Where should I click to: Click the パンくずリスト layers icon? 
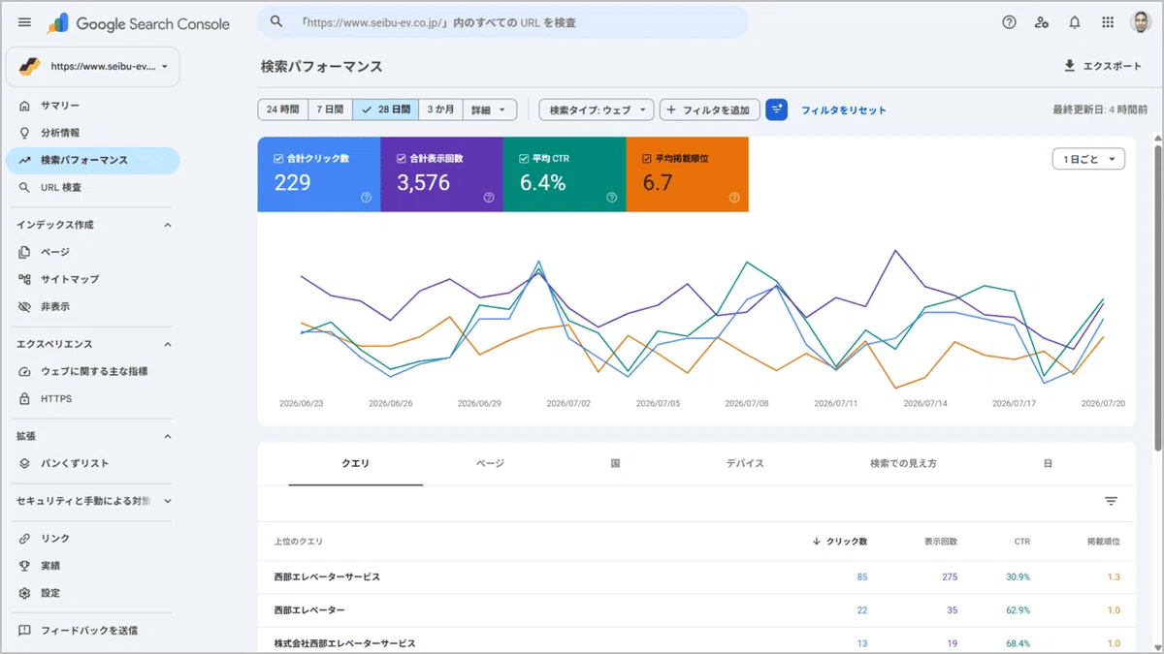pyautogui.click(x=24, y=463)
